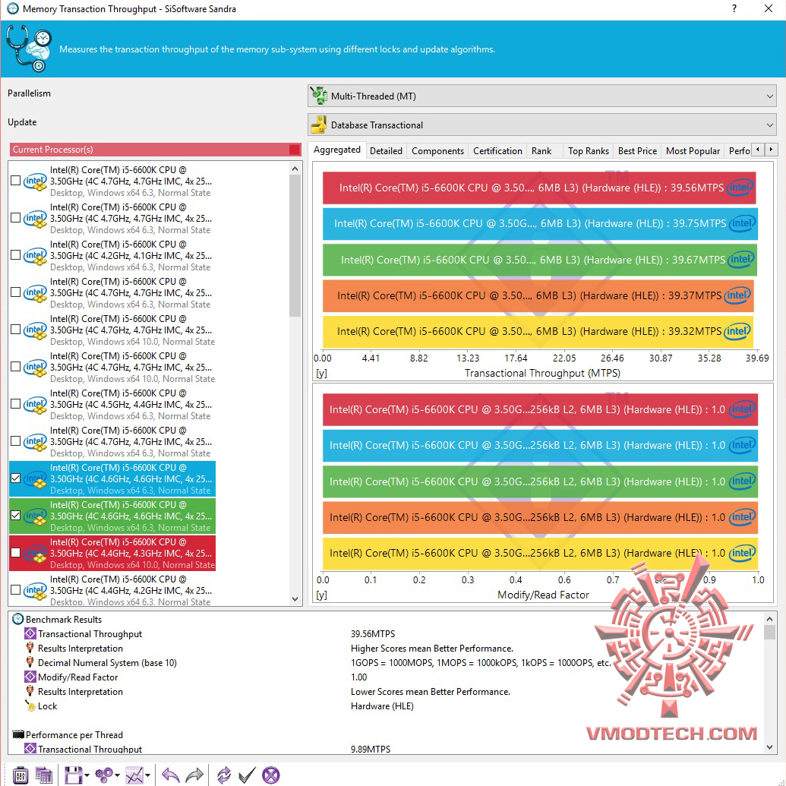This screenshot has width=786, height=786.
Task: Uncheck the green-highlighted 4C 4.6GHz entry
Action: [x=15, y=516]
